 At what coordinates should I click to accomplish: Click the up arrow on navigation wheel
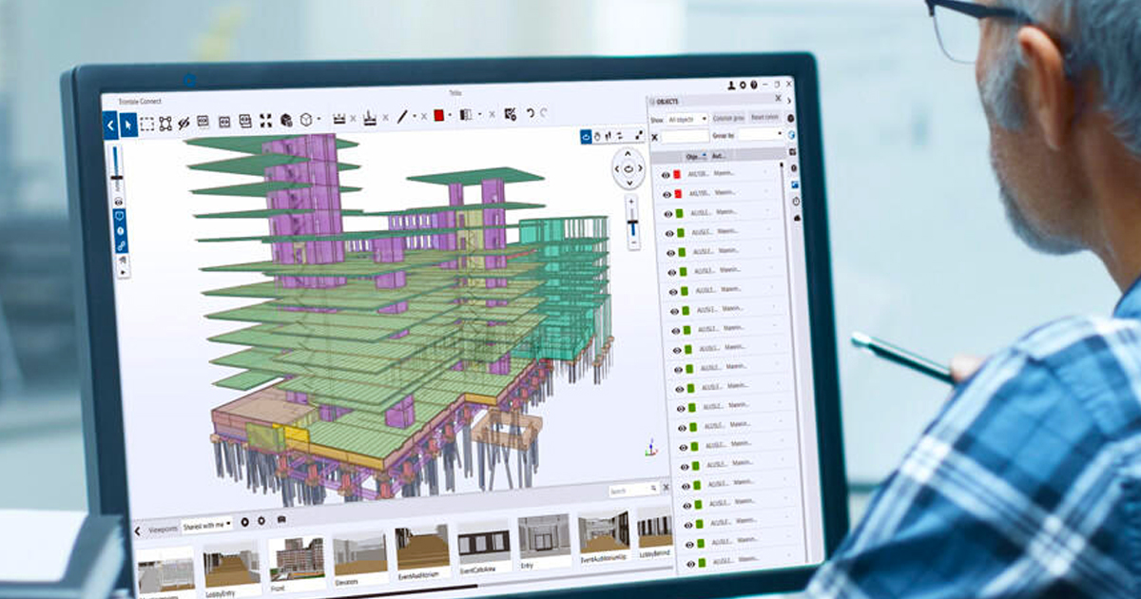tap(628, 154)
